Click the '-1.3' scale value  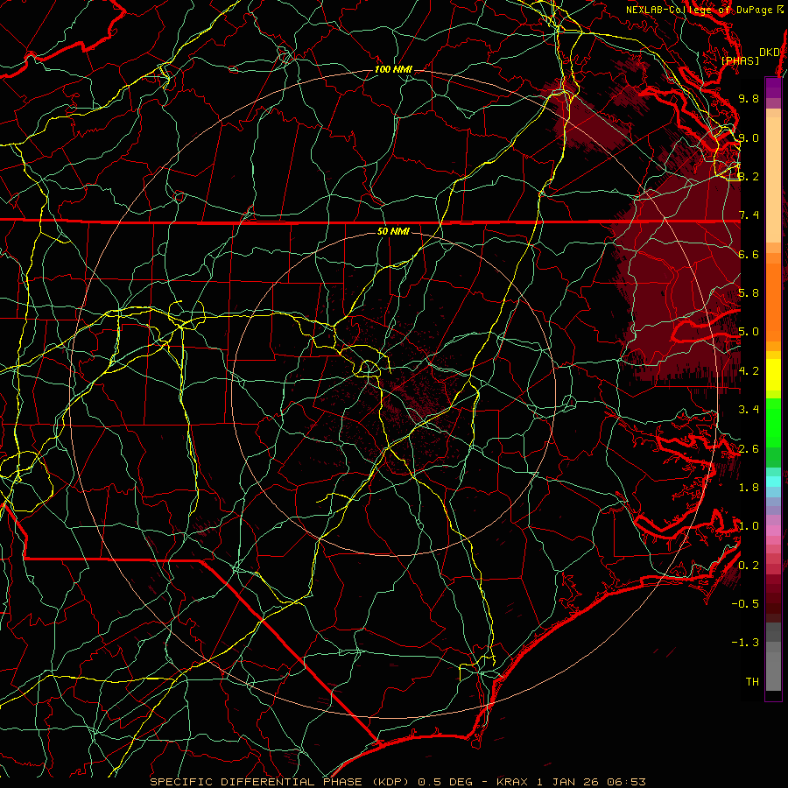[745, 643]
